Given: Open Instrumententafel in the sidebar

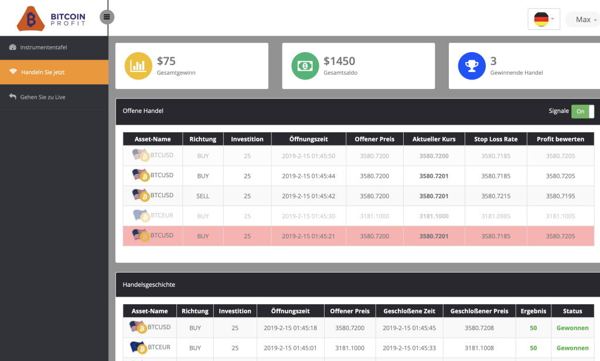Looking at the screenshot, I should tap(43, 47).
